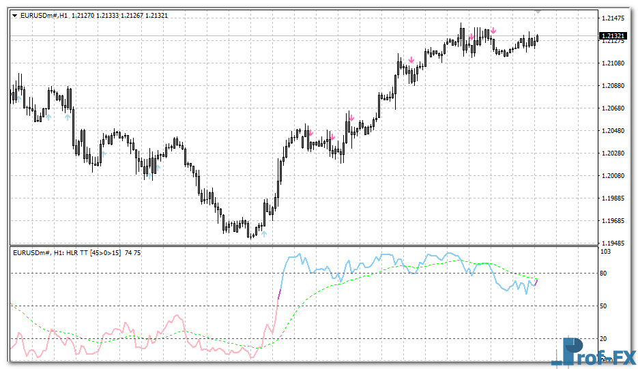Viewport: 638px width, 369px height.
Task: Select the leftmost blue up arrow signal
Action: pyautogui.click(x=48, y=117)
